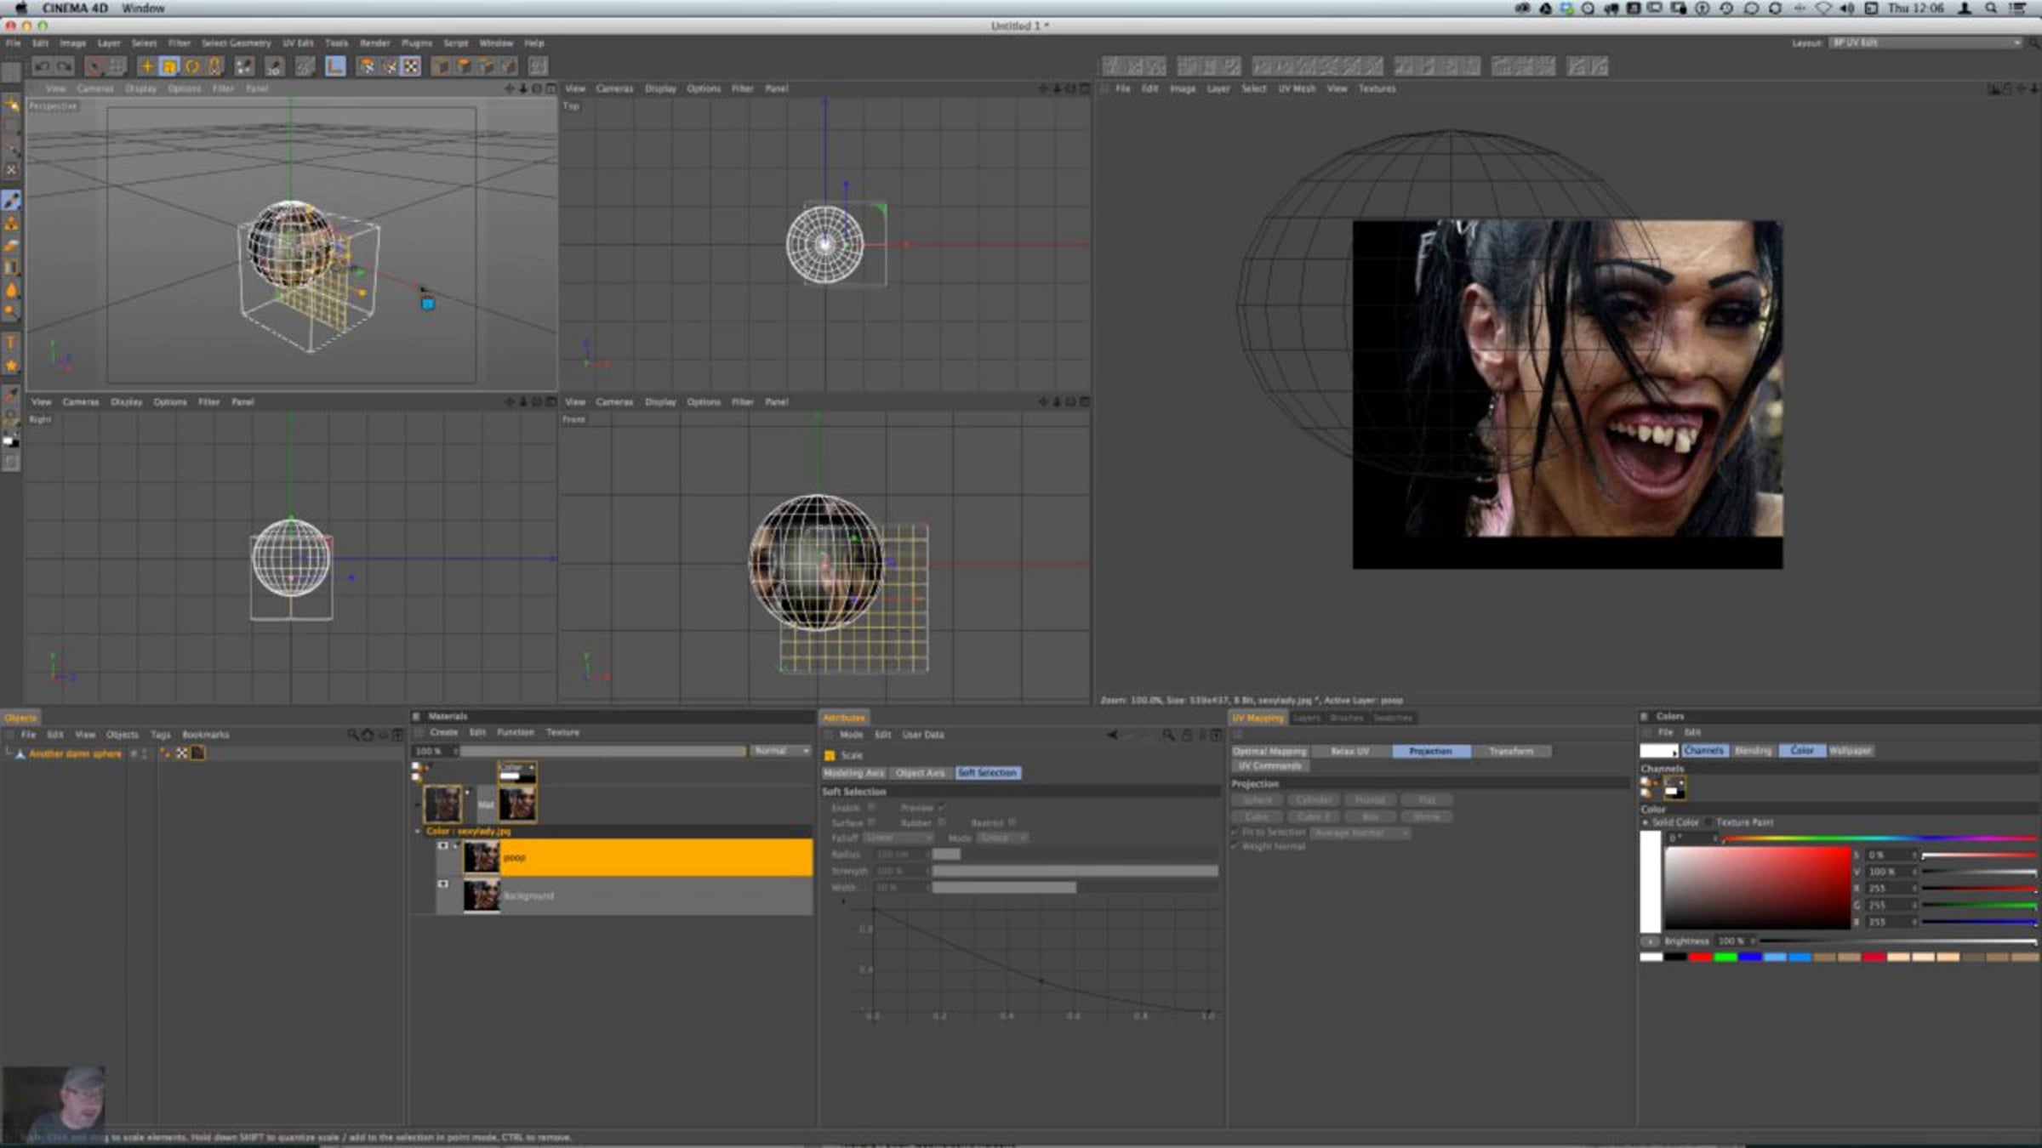
Task: Click the render cube icon after the checkerboard
Action: pos(442,66)
